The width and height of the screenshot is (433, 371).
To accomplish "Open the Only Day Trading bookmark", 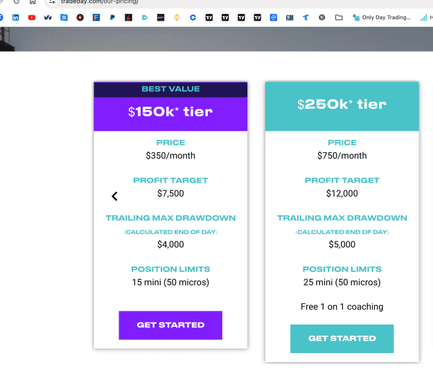I will tap(382, 18).
